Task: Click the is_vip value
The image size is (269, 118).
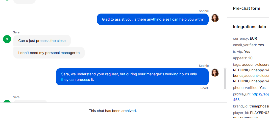Action: point(247,51)
